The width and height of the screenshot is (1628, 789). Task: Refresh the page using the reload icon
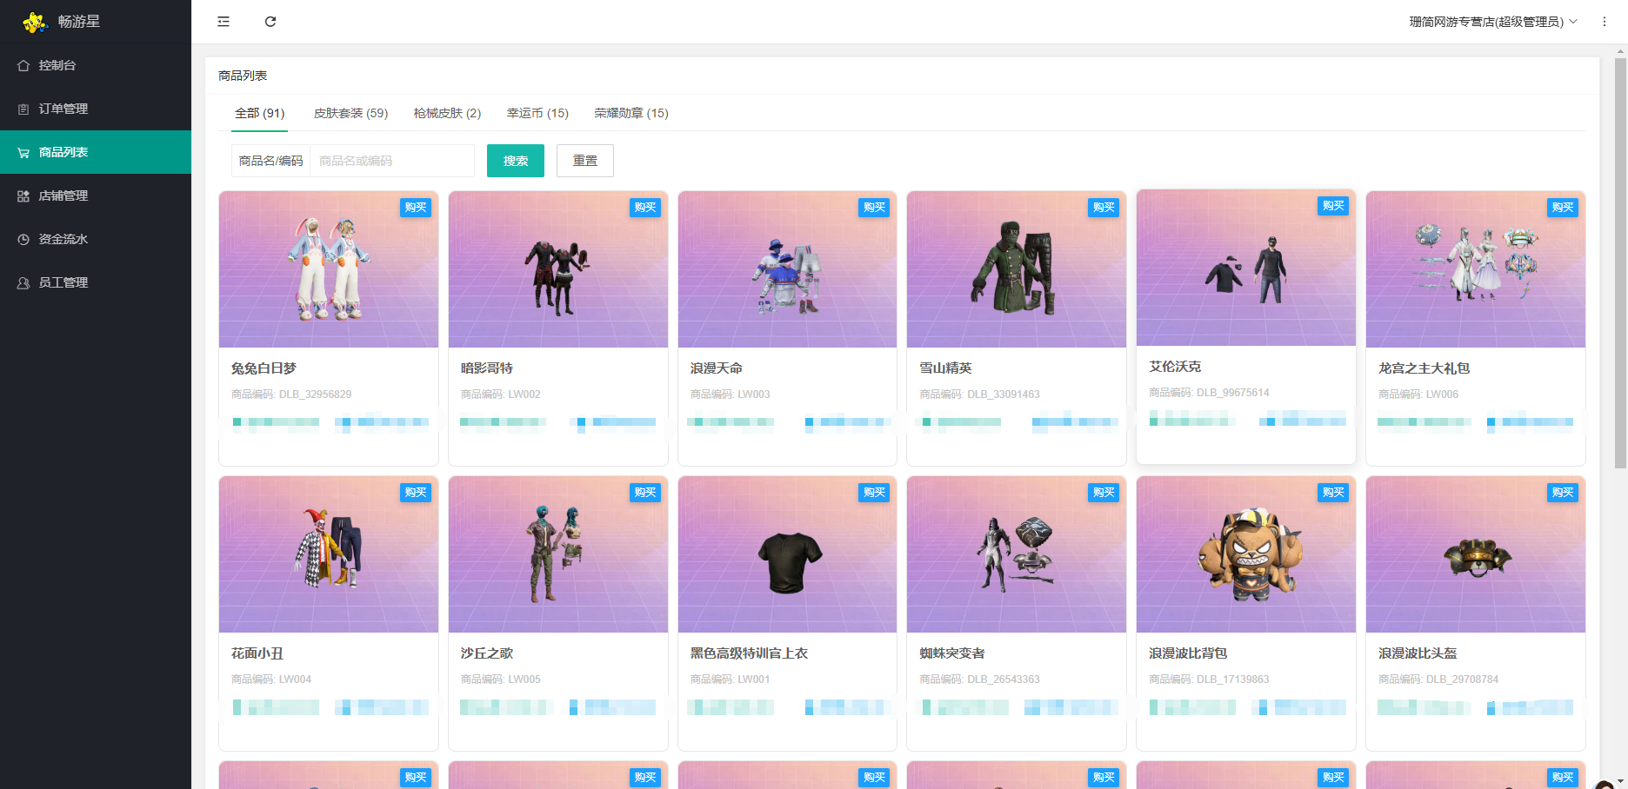coord(270,22)
